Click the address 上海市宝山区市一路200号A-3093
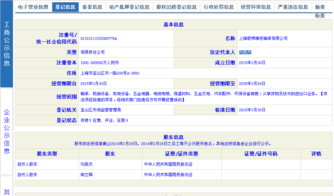The image size is (334, 196). [x=110, y=73]
